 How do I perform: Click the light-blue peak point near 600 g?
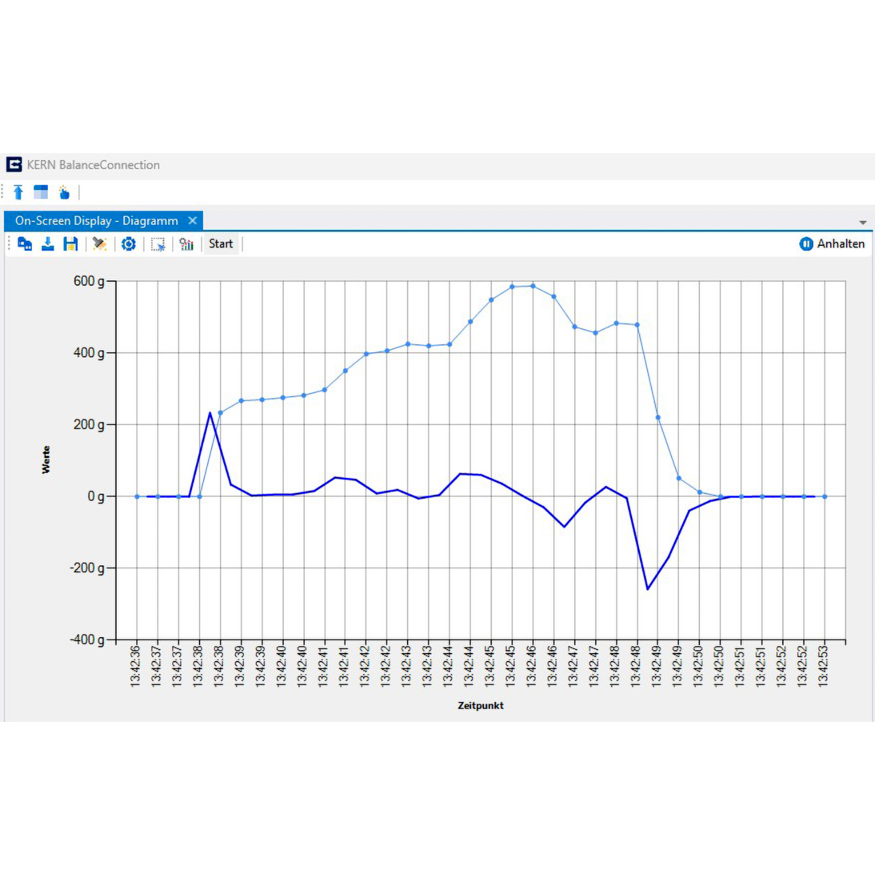533,286
